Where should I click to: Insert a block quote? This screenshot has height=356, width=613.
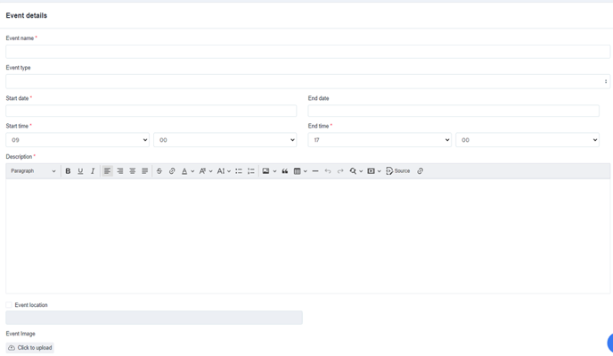pos(284,171)
